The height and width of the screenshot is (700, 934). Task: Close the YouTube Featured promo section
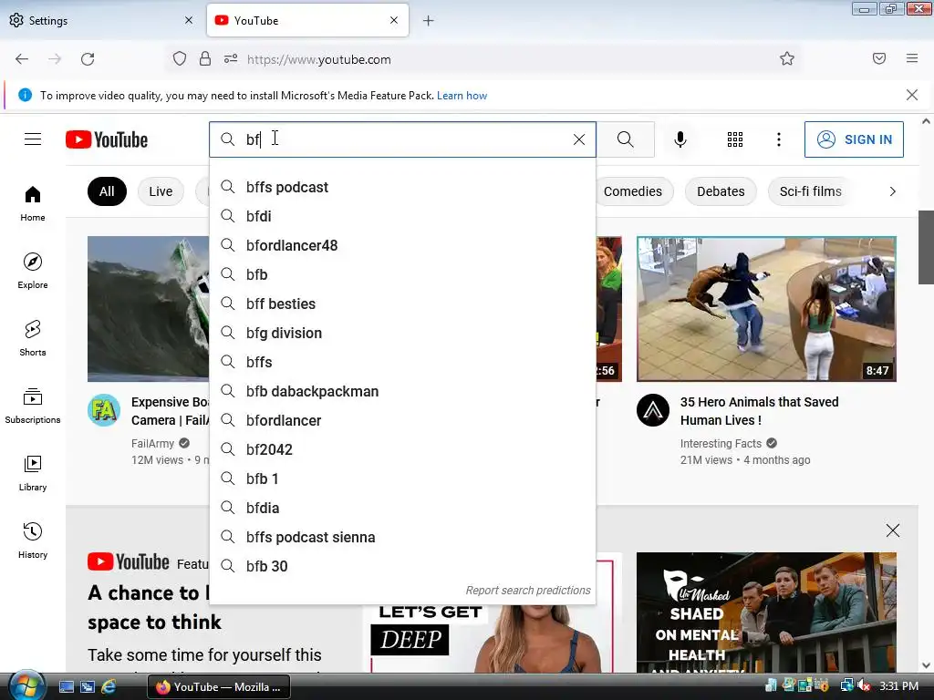point(892,530)
